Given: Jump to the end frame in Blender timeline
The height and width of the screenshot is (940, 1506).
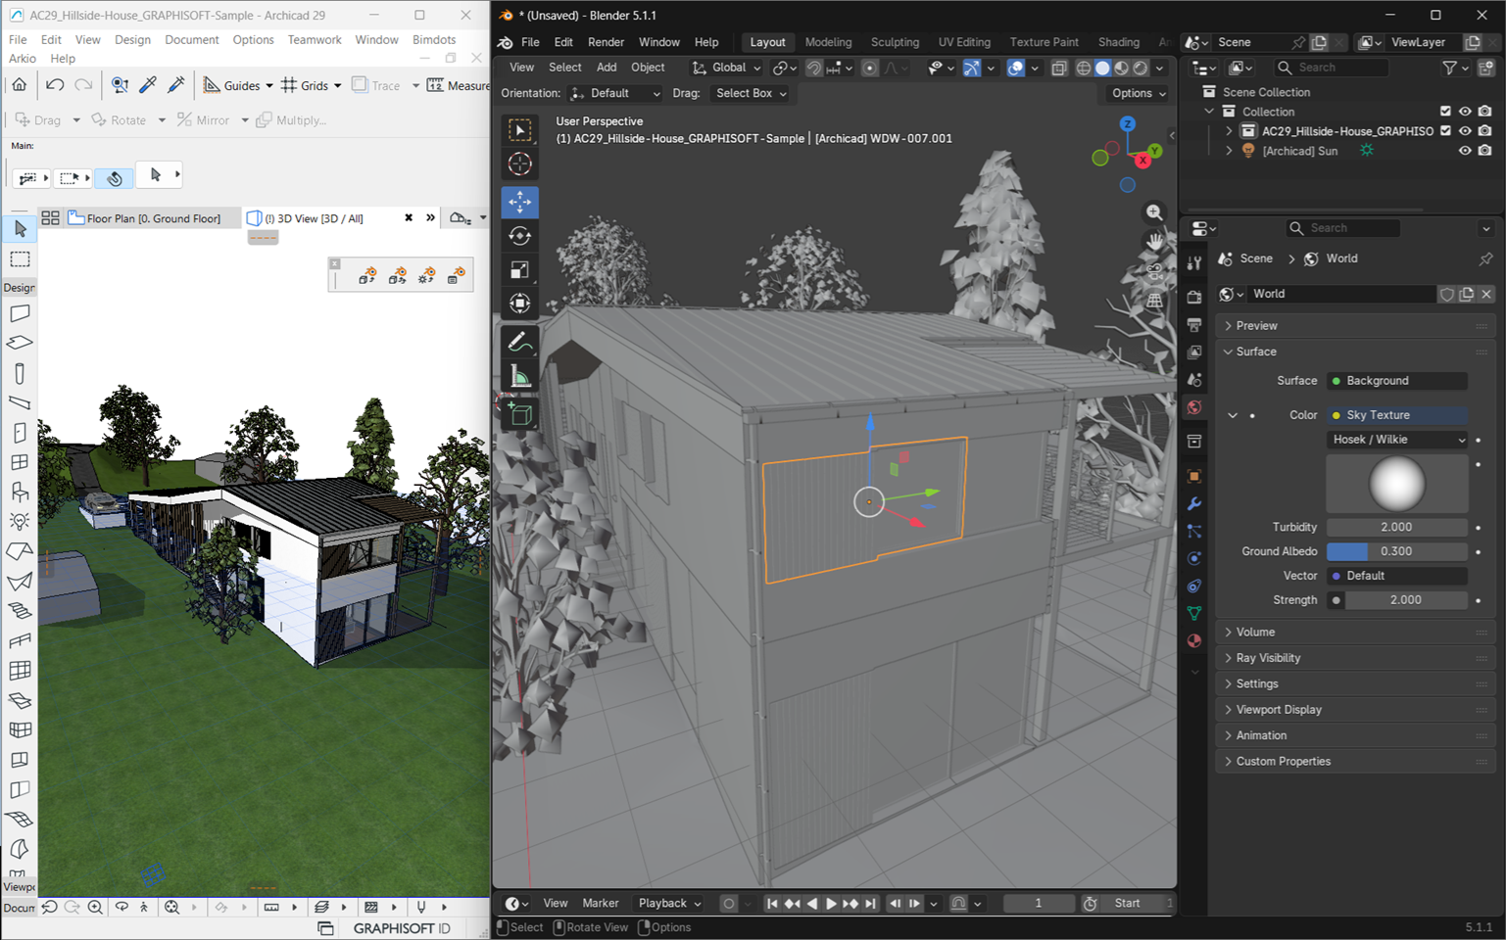Looking at the screenshot, I should coord(870,904).
